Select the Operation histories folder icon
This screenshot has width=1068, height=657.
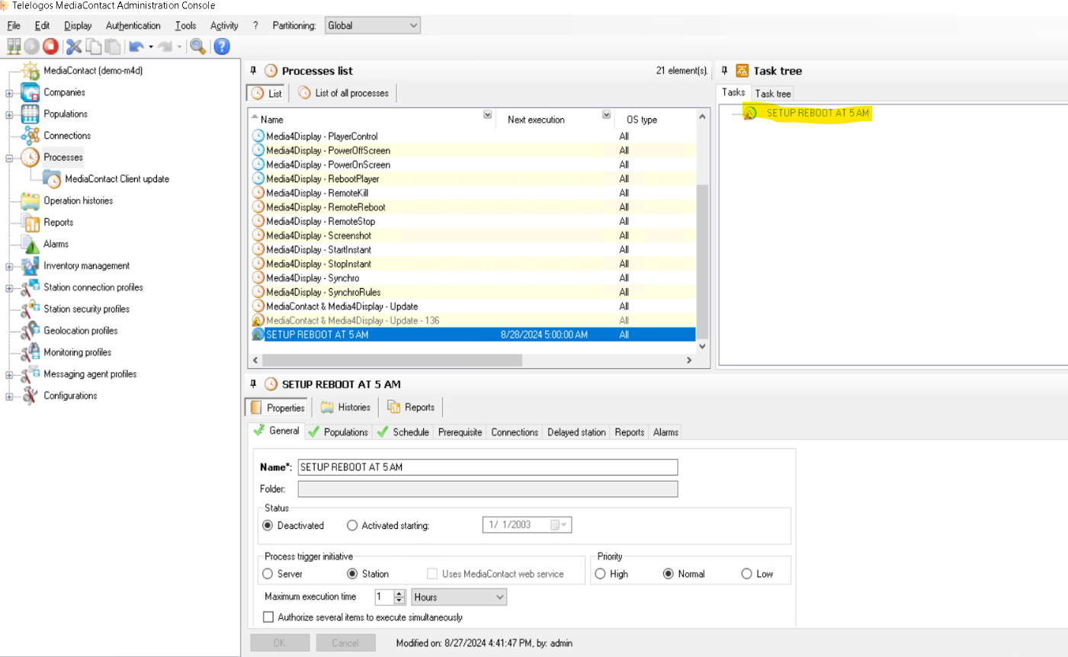click(x=30, y=201)
